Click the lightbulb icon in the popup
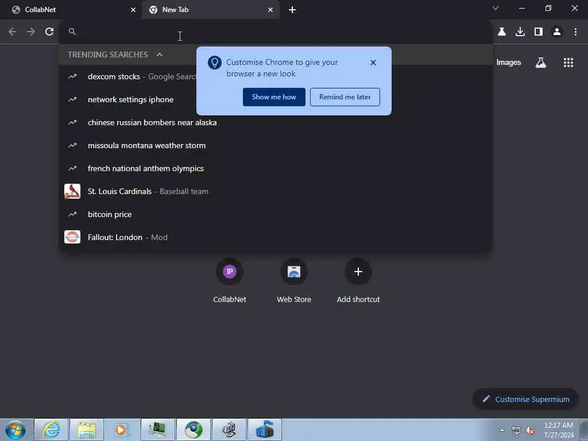 coord(215,63)
